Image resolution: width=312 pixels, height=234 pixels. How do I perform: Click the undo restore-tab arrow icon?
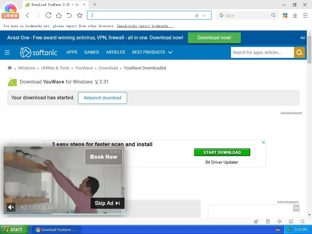tap(69, 15)
